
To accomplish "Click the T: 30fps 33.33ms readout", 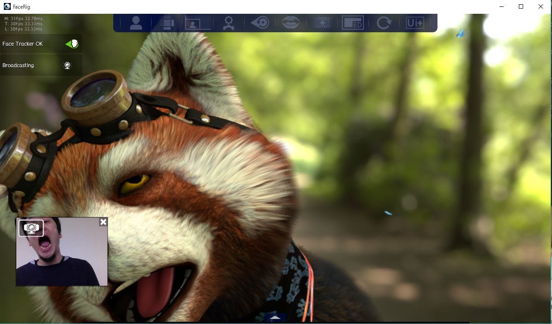I will click(x=23, y=24).
